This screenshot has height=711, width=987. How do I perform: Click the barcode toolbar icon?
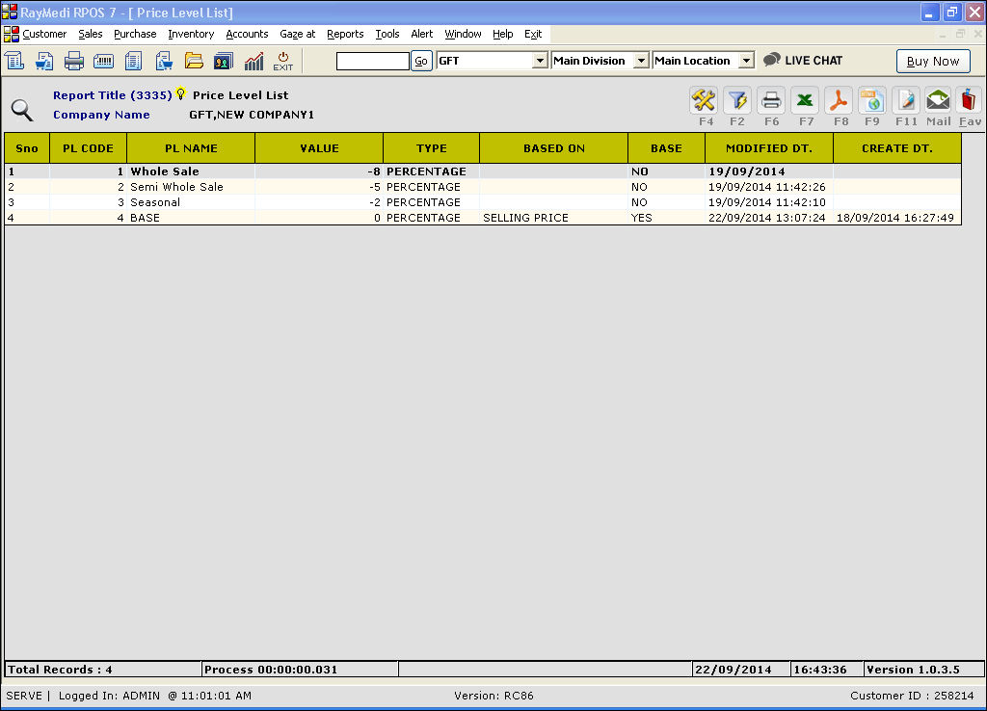[x=104, y=61]
